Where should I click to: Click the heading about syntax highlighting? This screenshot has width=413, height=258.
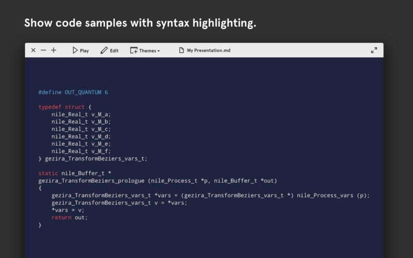140,23
